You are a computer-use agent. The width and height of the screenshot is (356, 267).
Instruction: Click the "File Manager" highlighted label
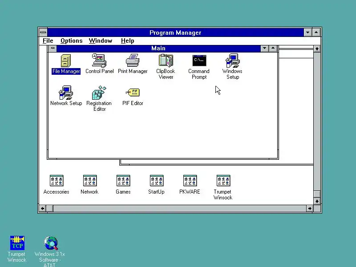(x=66, y=71)
